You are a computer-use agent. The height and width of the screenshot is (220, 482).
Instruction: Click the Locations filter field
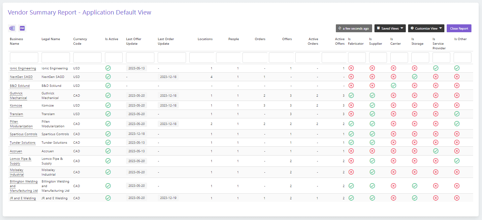202,58
